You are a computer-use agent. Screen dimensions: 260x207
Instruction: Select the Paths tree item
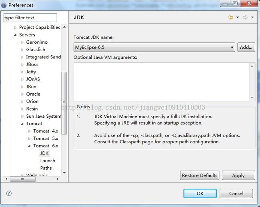tap(46, 168)
